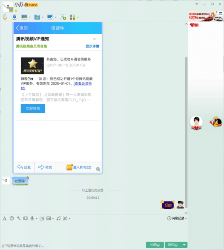Click the QQ penguin show icon
The width and height of the screenshot is (224, 250).
coord(216,122)
